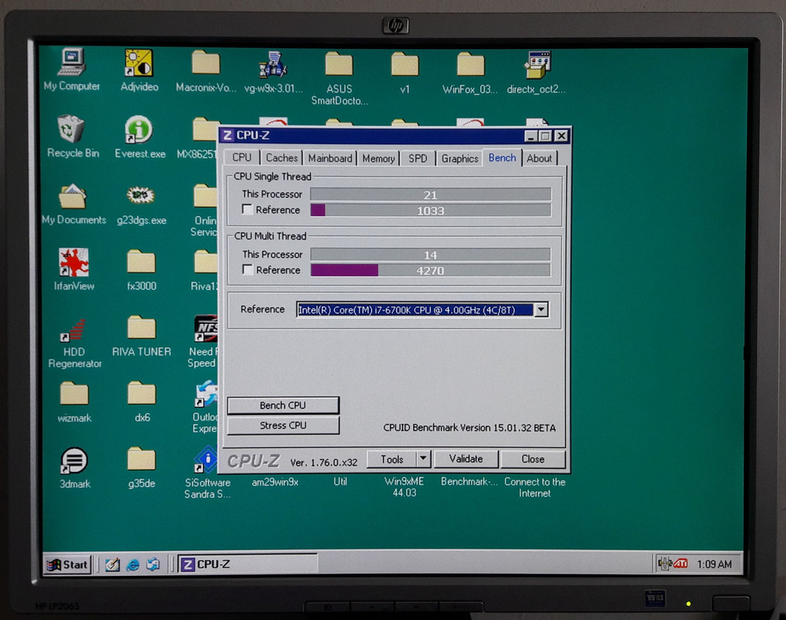This screenshot has width=786, height=620.
Task: Click the CPU-Z taskbar button
Action: 248,564
